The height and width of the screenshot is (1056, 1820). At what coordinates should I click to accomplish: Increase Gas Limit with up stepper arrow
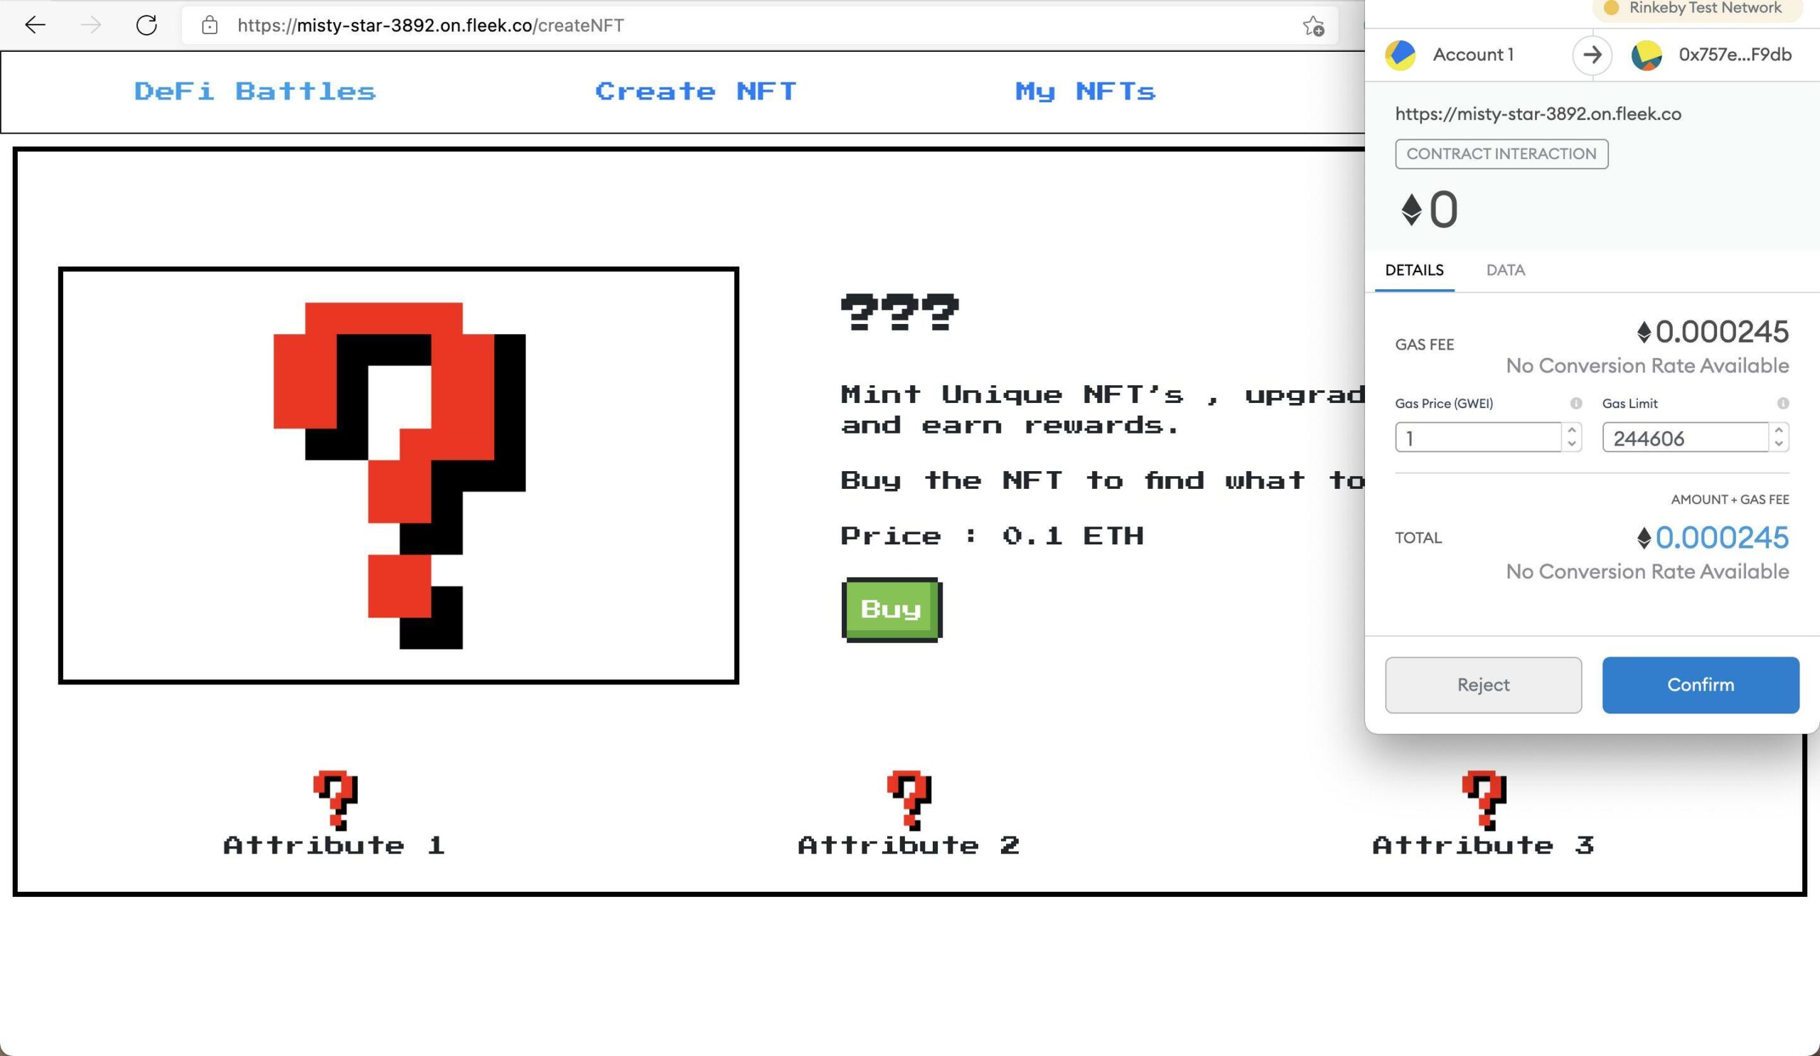coord(1778,430)
